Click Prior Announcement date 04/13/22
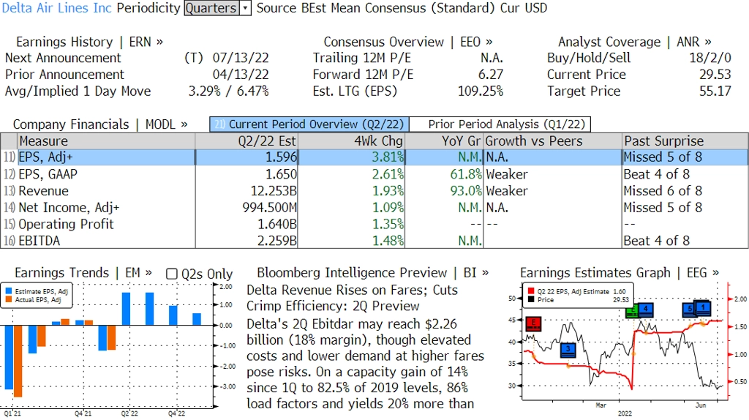 pos(241,75)
